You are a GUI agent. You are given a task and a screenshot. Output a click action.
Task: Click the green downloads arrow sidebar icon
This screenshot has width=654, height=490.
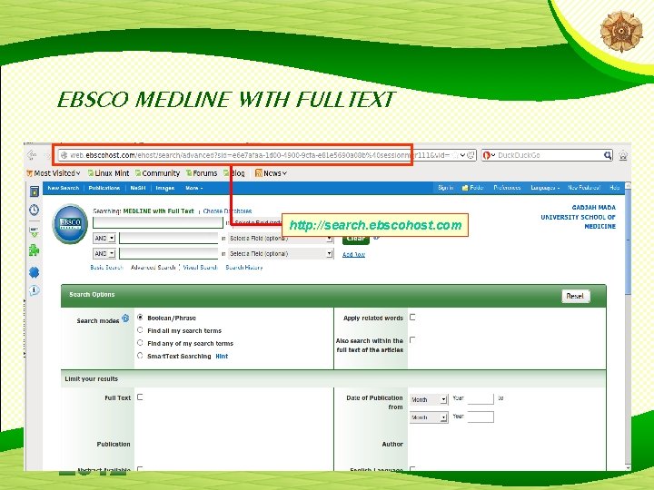tap(35, 231)
